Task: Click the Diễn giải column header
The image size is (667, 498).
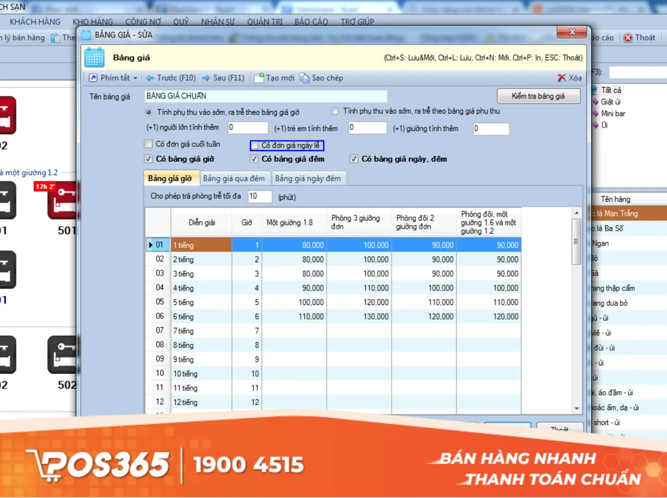Action: point(202,222)
